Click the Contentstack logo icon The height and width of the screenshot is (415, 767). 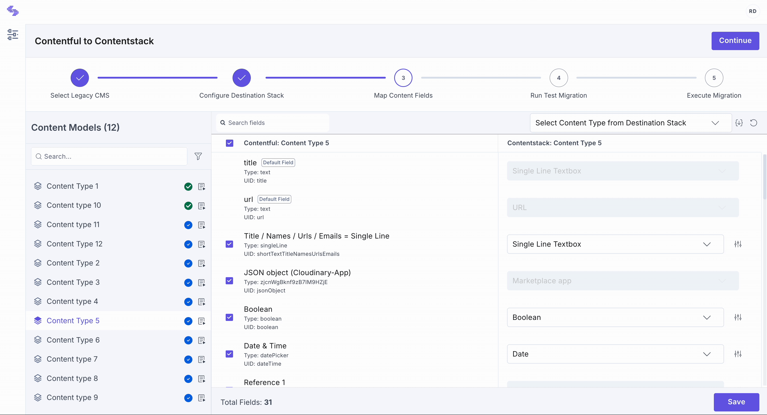(12, 11)
